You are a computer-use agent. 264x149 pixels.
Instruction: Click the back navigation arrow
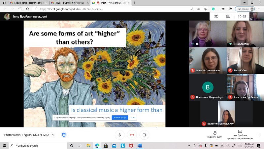coord(5,9)
